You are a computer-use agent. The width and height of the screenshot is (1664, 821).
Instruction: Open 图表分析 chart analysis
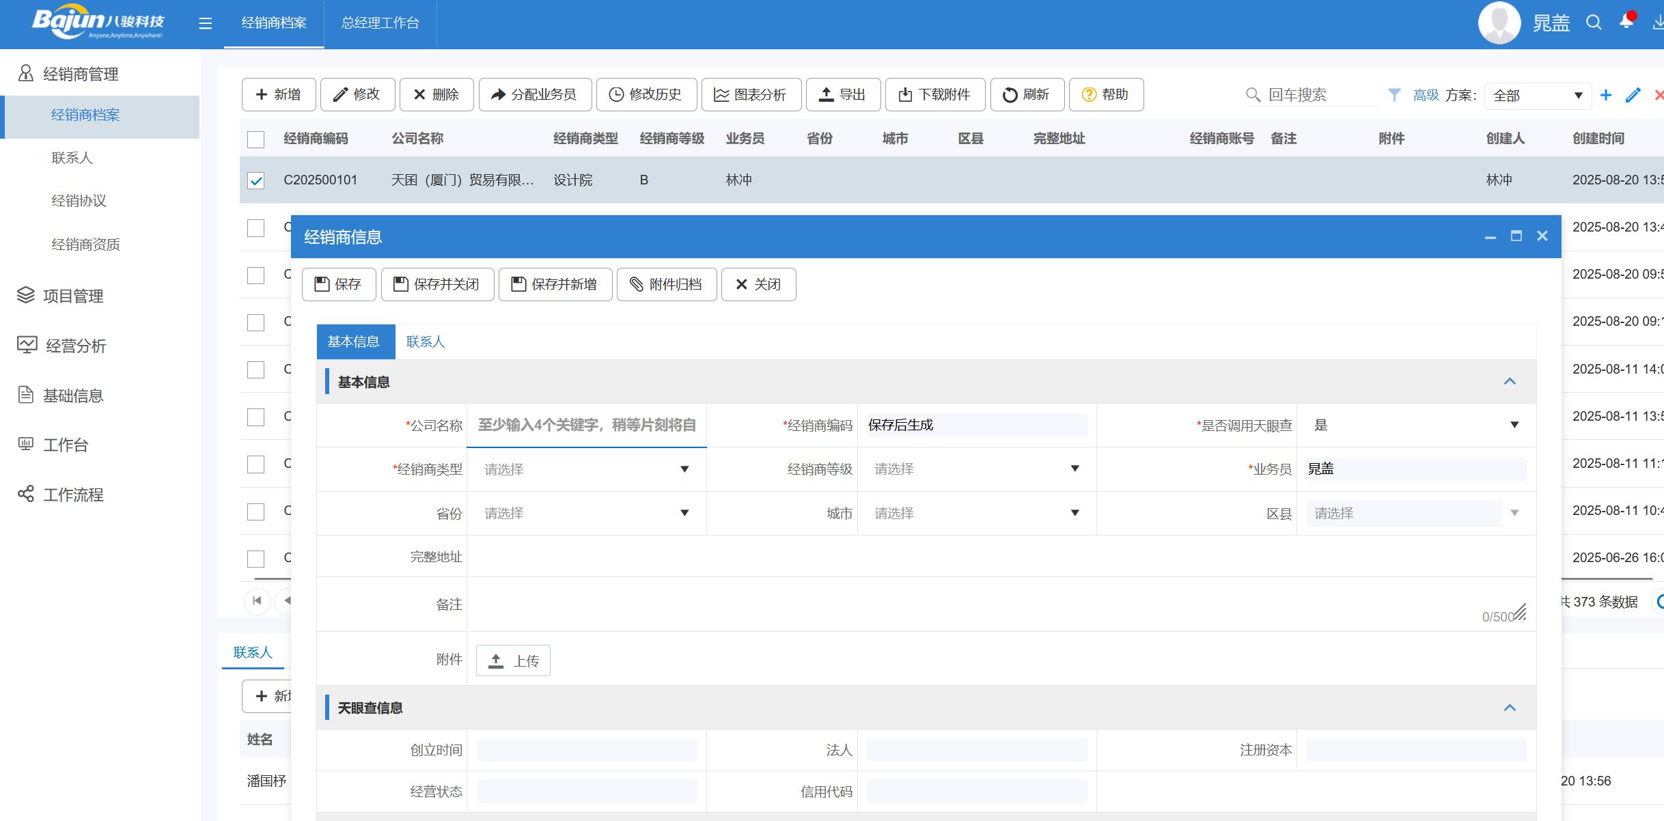[x=749, y=94]
